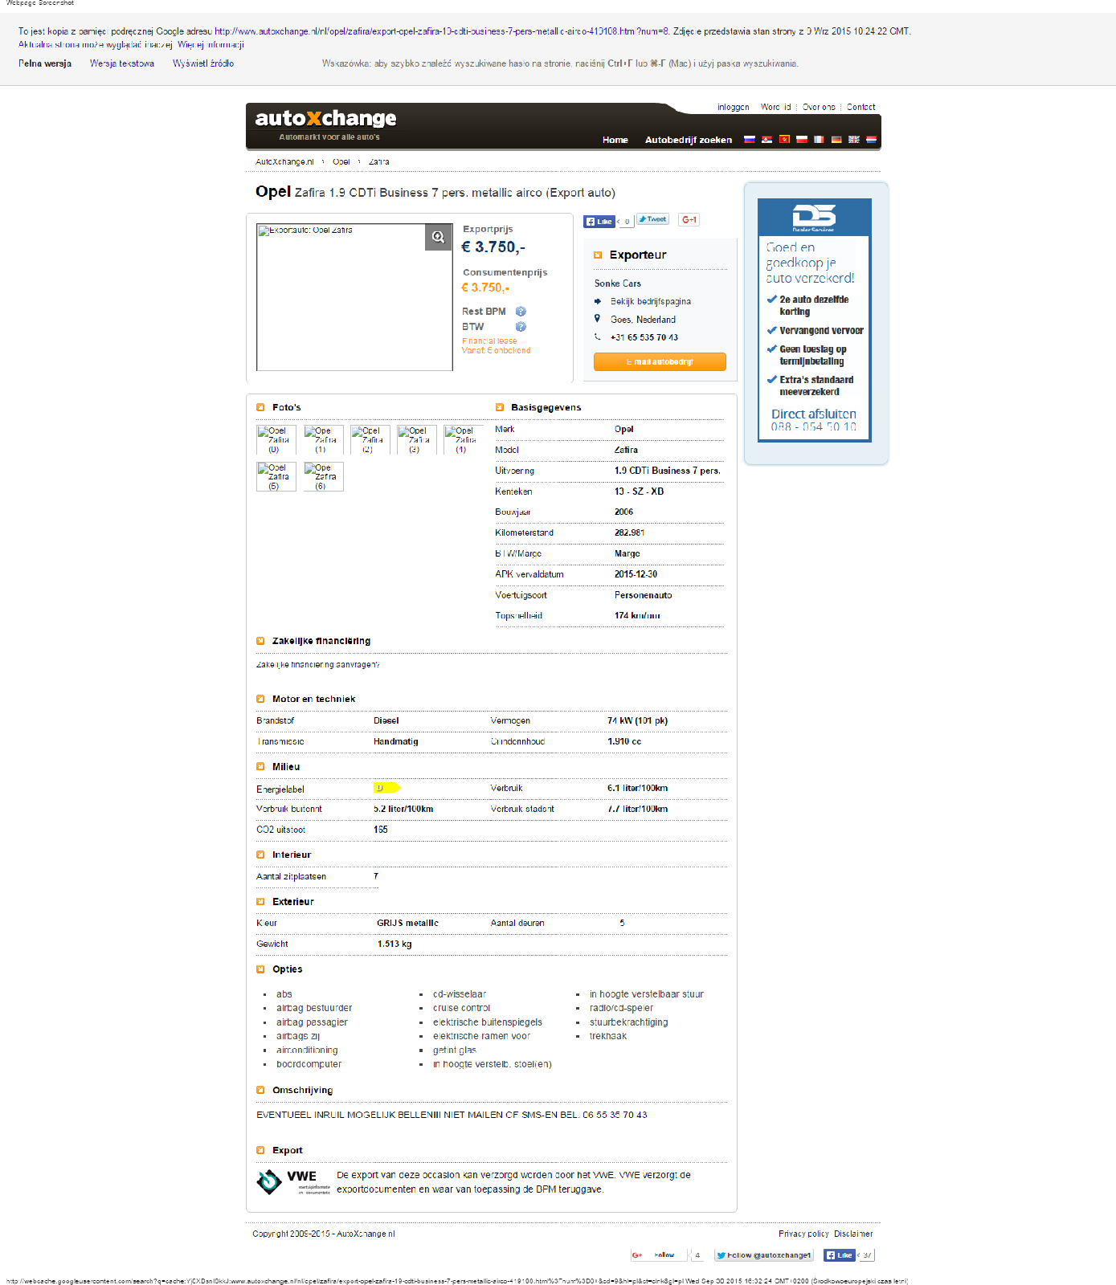Select the French flag language
Viewport: 1116px width, 1285px height.
pos(819,140)
